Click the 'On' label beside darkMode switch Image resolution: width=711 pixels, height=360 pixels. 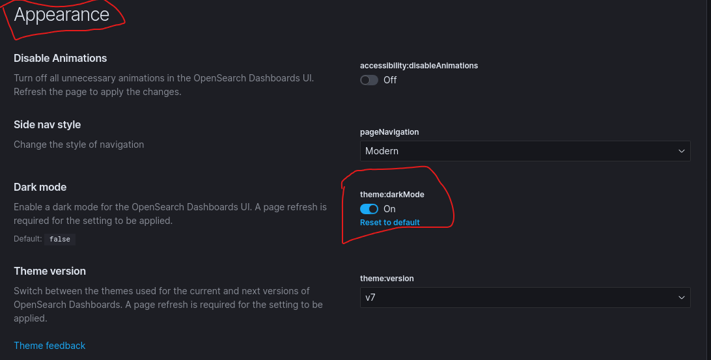389,209
